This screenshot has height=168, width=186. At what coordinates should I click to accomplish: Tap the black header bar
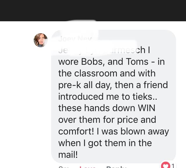[93, 10]
